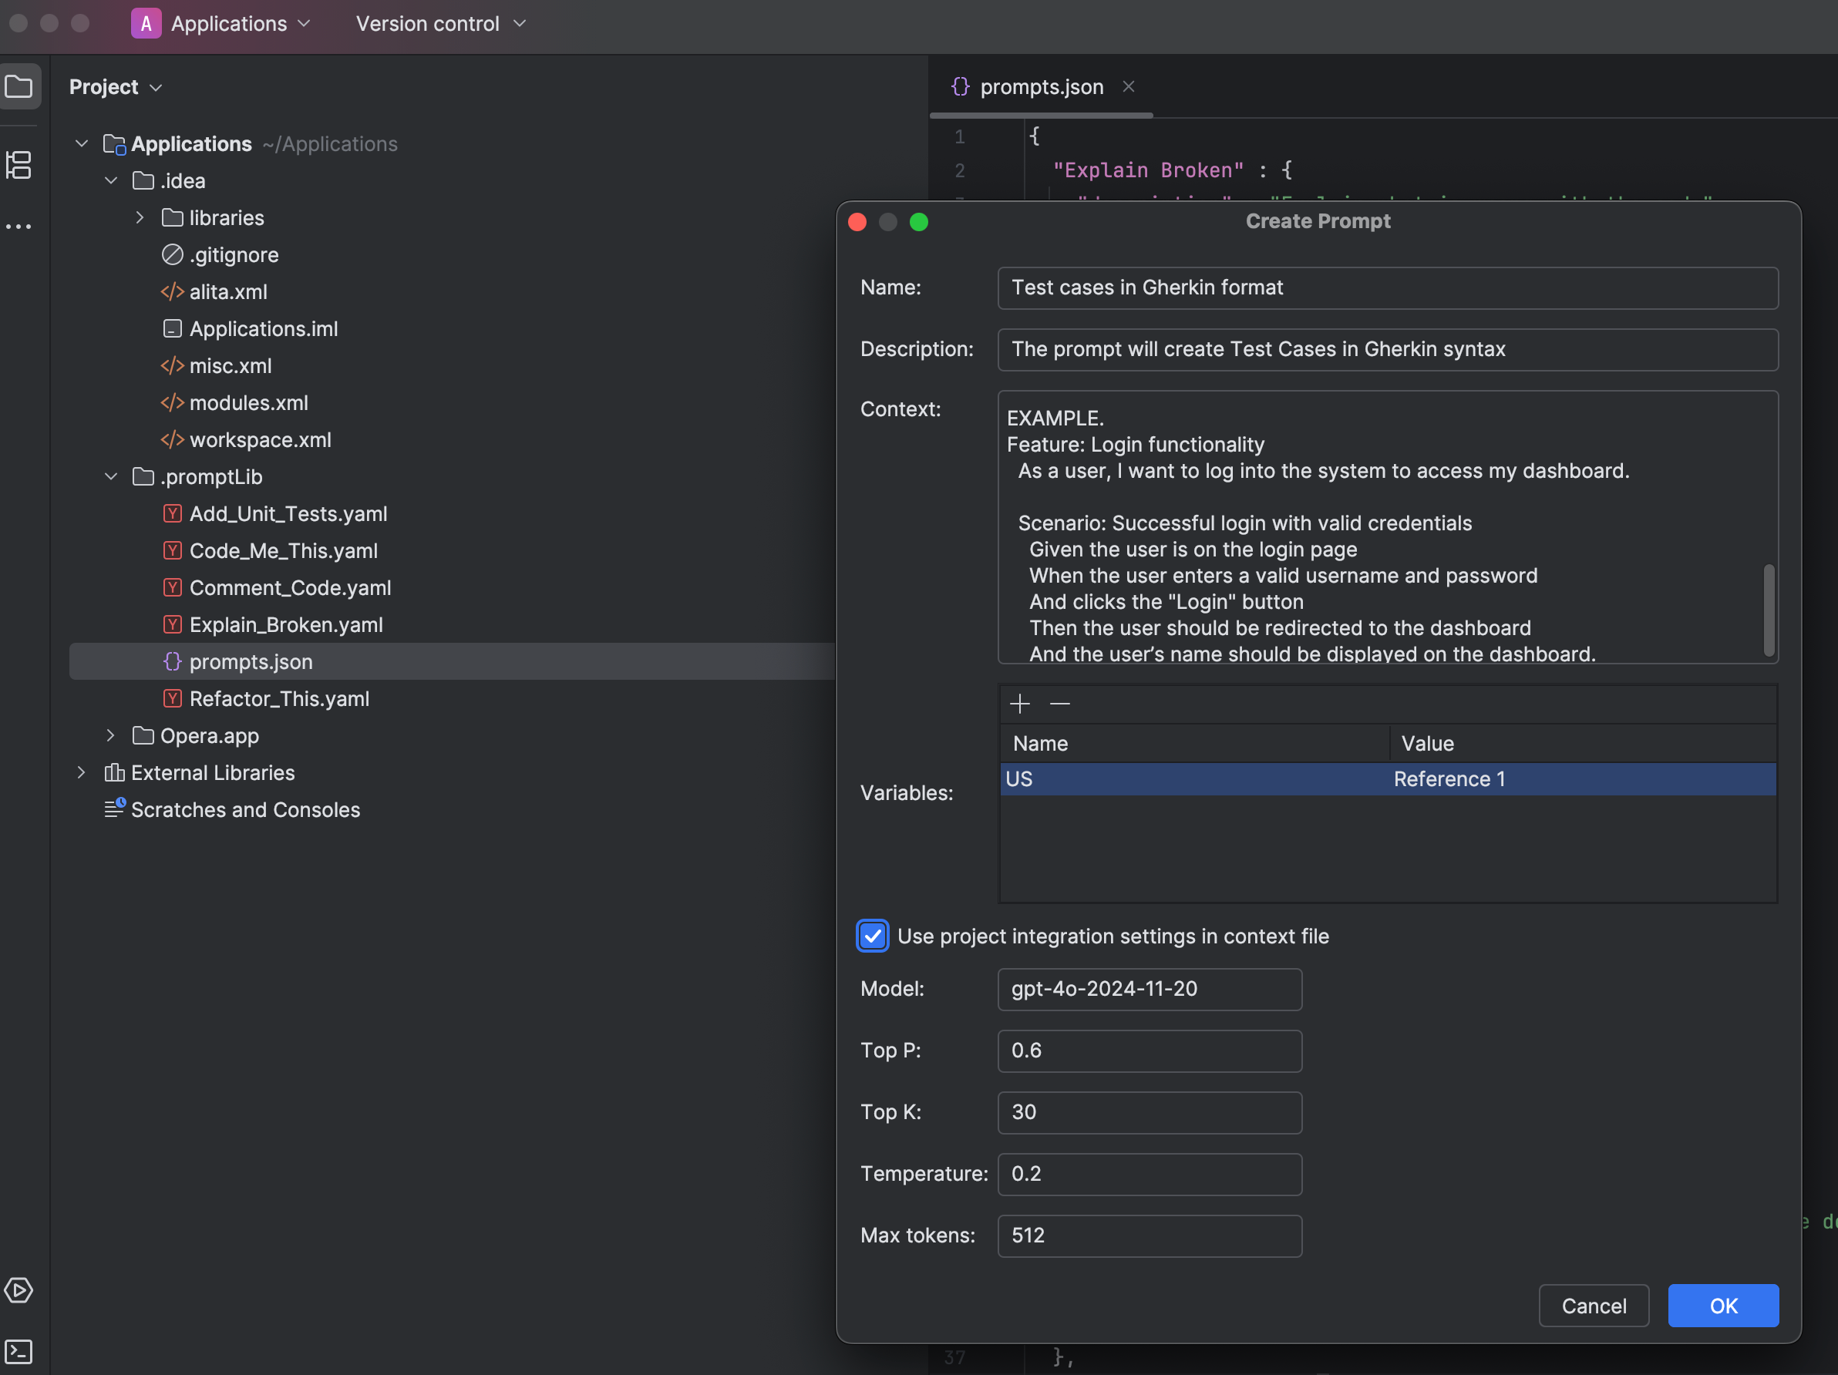Click the Description input field
Viewport: 1838px width, 1375px height.
click(x=1388, y=350)
